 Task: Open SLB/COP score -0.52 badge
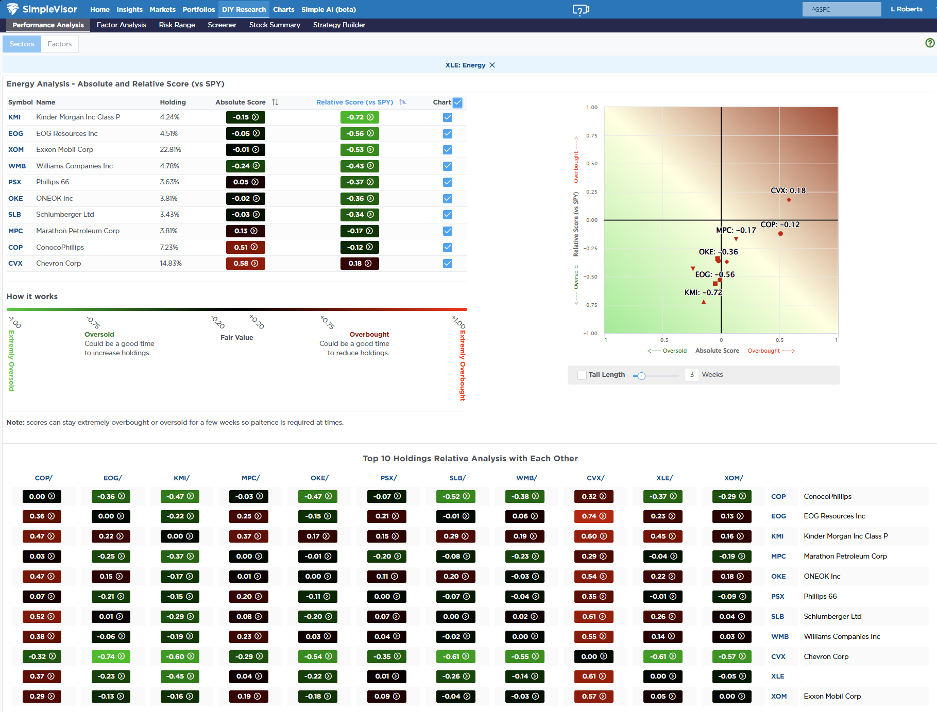[456, 497]
